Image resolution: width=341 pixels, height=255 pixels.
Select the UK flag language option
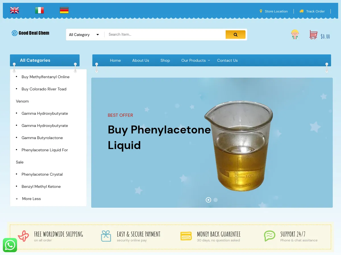tap(14, 10)
